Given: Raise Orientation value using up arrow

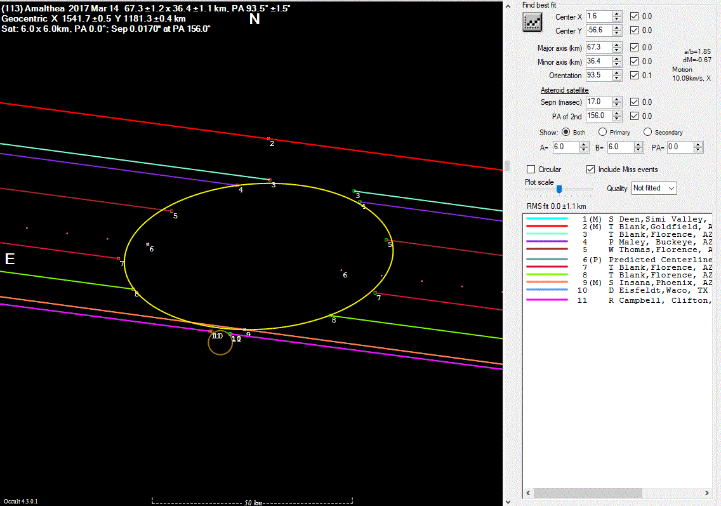Looking at the screenshot, I should click(x=617, y=72).
